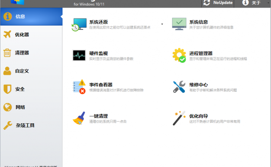Click the 优化向导 title text
271x167 pixels.
coord(199,116)
